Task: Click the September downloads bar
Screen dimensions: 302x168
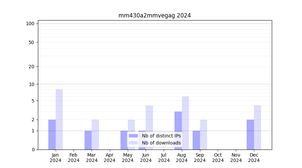Action: pyautogui.click(x=203, y=134)
